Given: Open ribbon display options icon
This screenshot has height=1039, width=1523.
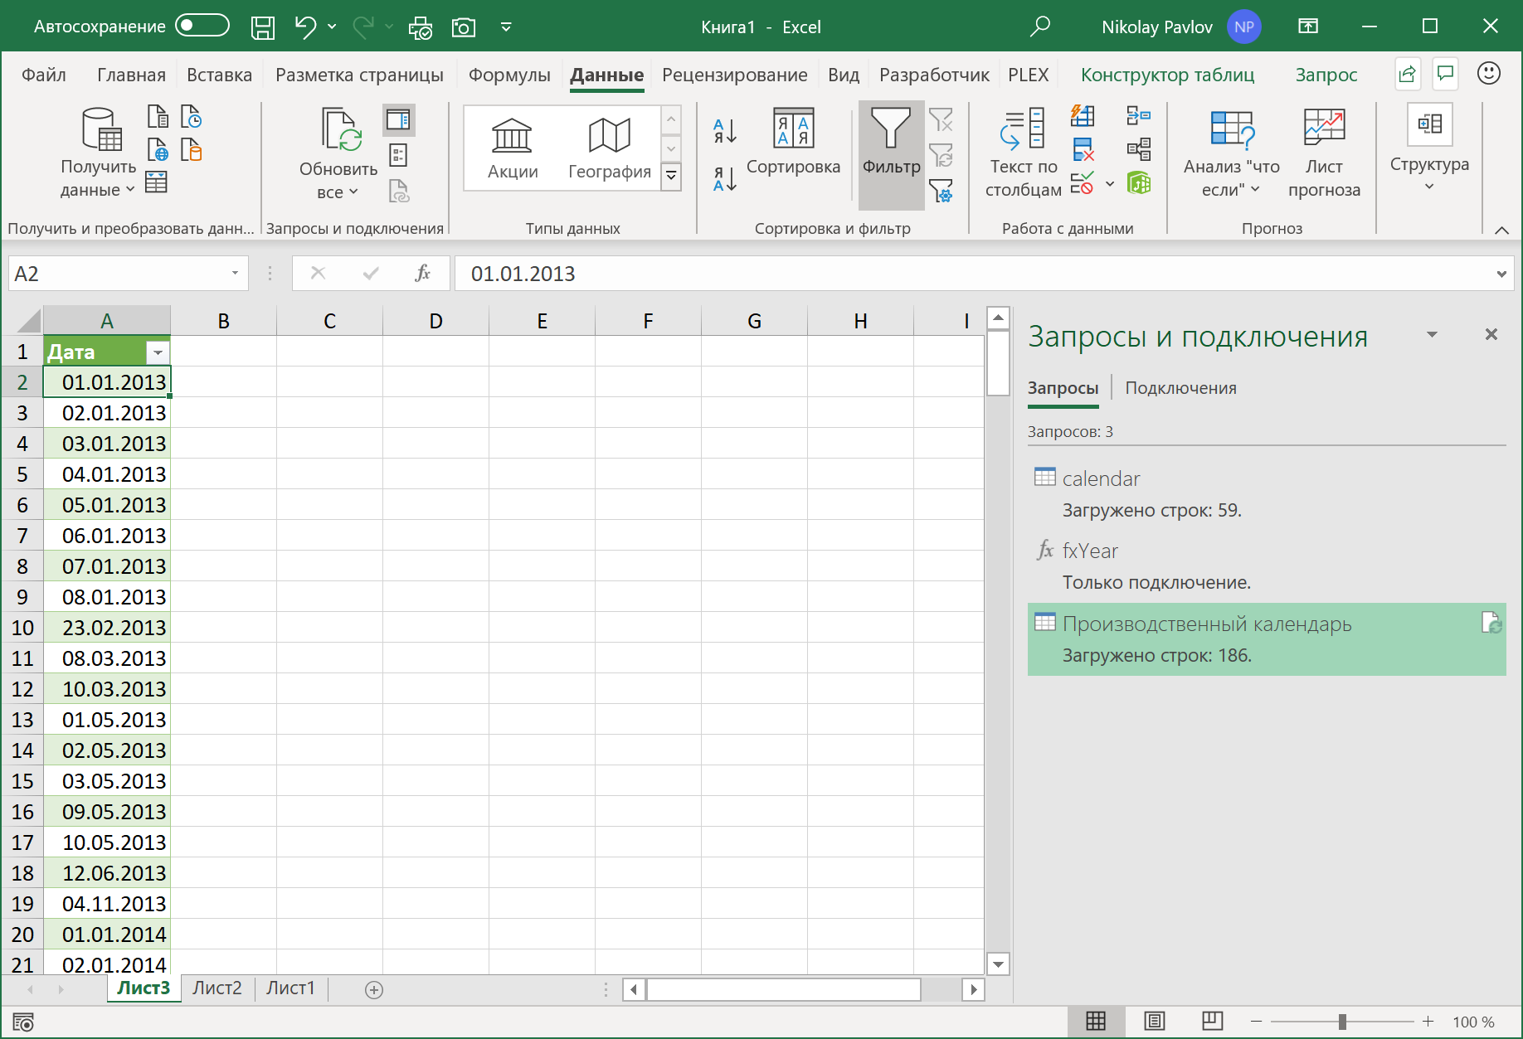Looking at the screenshot, I should pyautogui.click(x=1308, y=27).
